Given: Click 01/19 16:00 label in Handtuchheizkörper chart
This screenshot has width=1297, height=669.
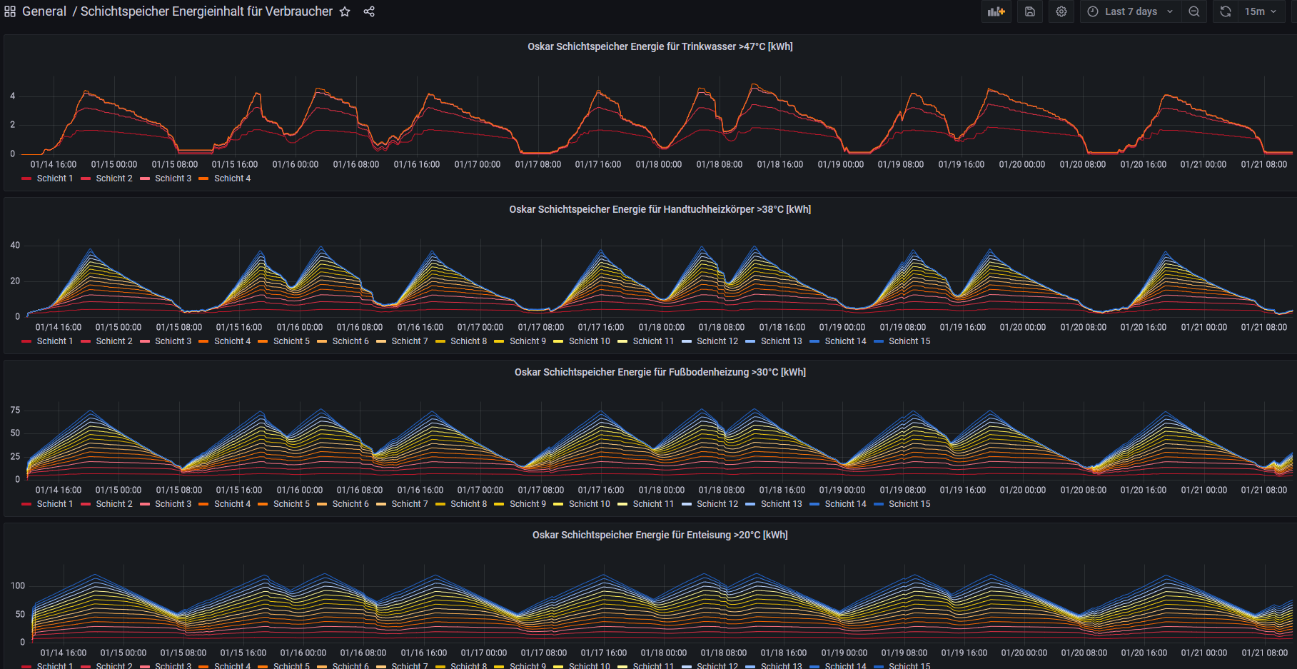Looking at the screenshot, I should tap(963, 327).
